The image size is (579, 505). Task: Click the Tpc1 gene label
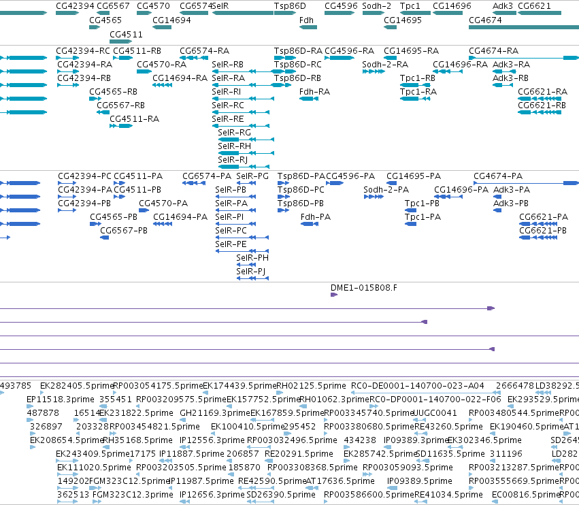coord(410,6)
